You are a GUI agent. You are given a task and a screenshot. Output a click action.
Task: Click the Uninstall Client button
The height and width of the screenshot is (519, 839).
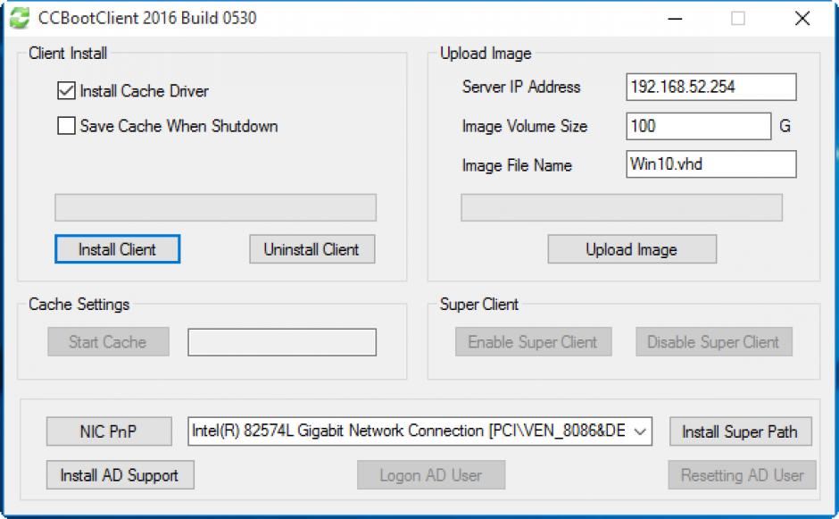pyautogui.click(x=312, y=249)
